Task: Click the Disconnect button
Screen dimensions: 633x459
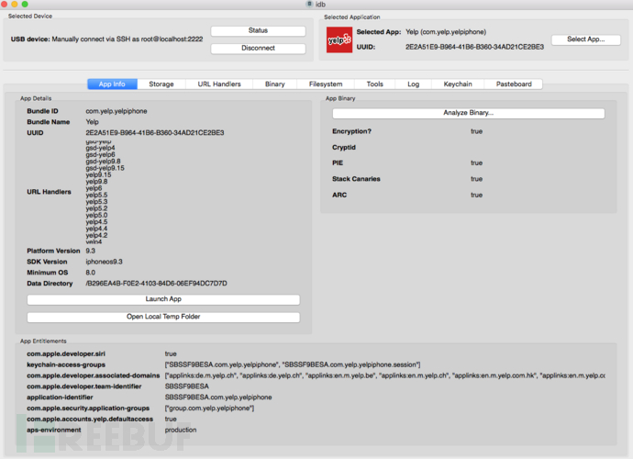Action: point(258,48)
